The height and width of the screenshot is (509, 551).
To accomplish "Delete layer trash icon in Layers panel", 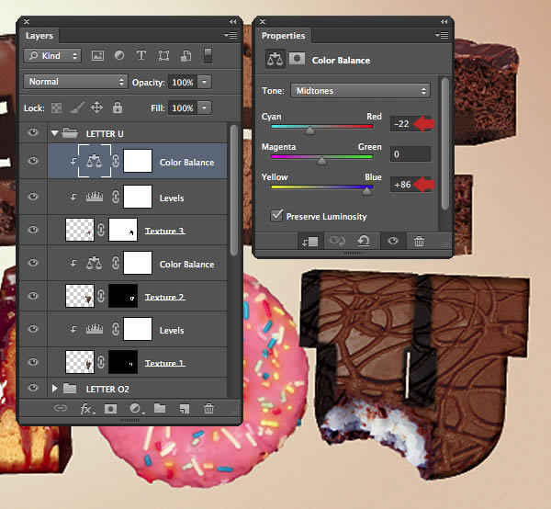I will click(x=208, y=409).
